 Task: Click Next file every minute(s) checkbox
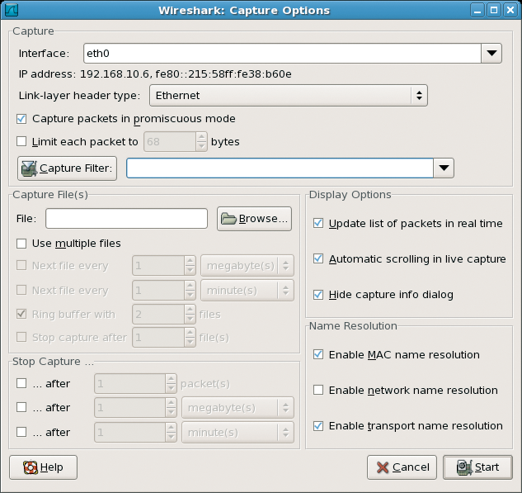click(21, 290)
